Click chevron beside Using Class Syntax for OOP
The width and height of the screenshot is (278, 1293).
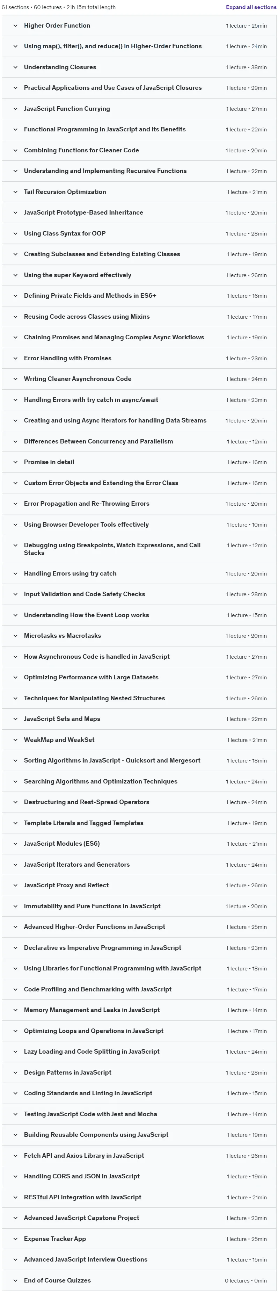click(15, 234)
